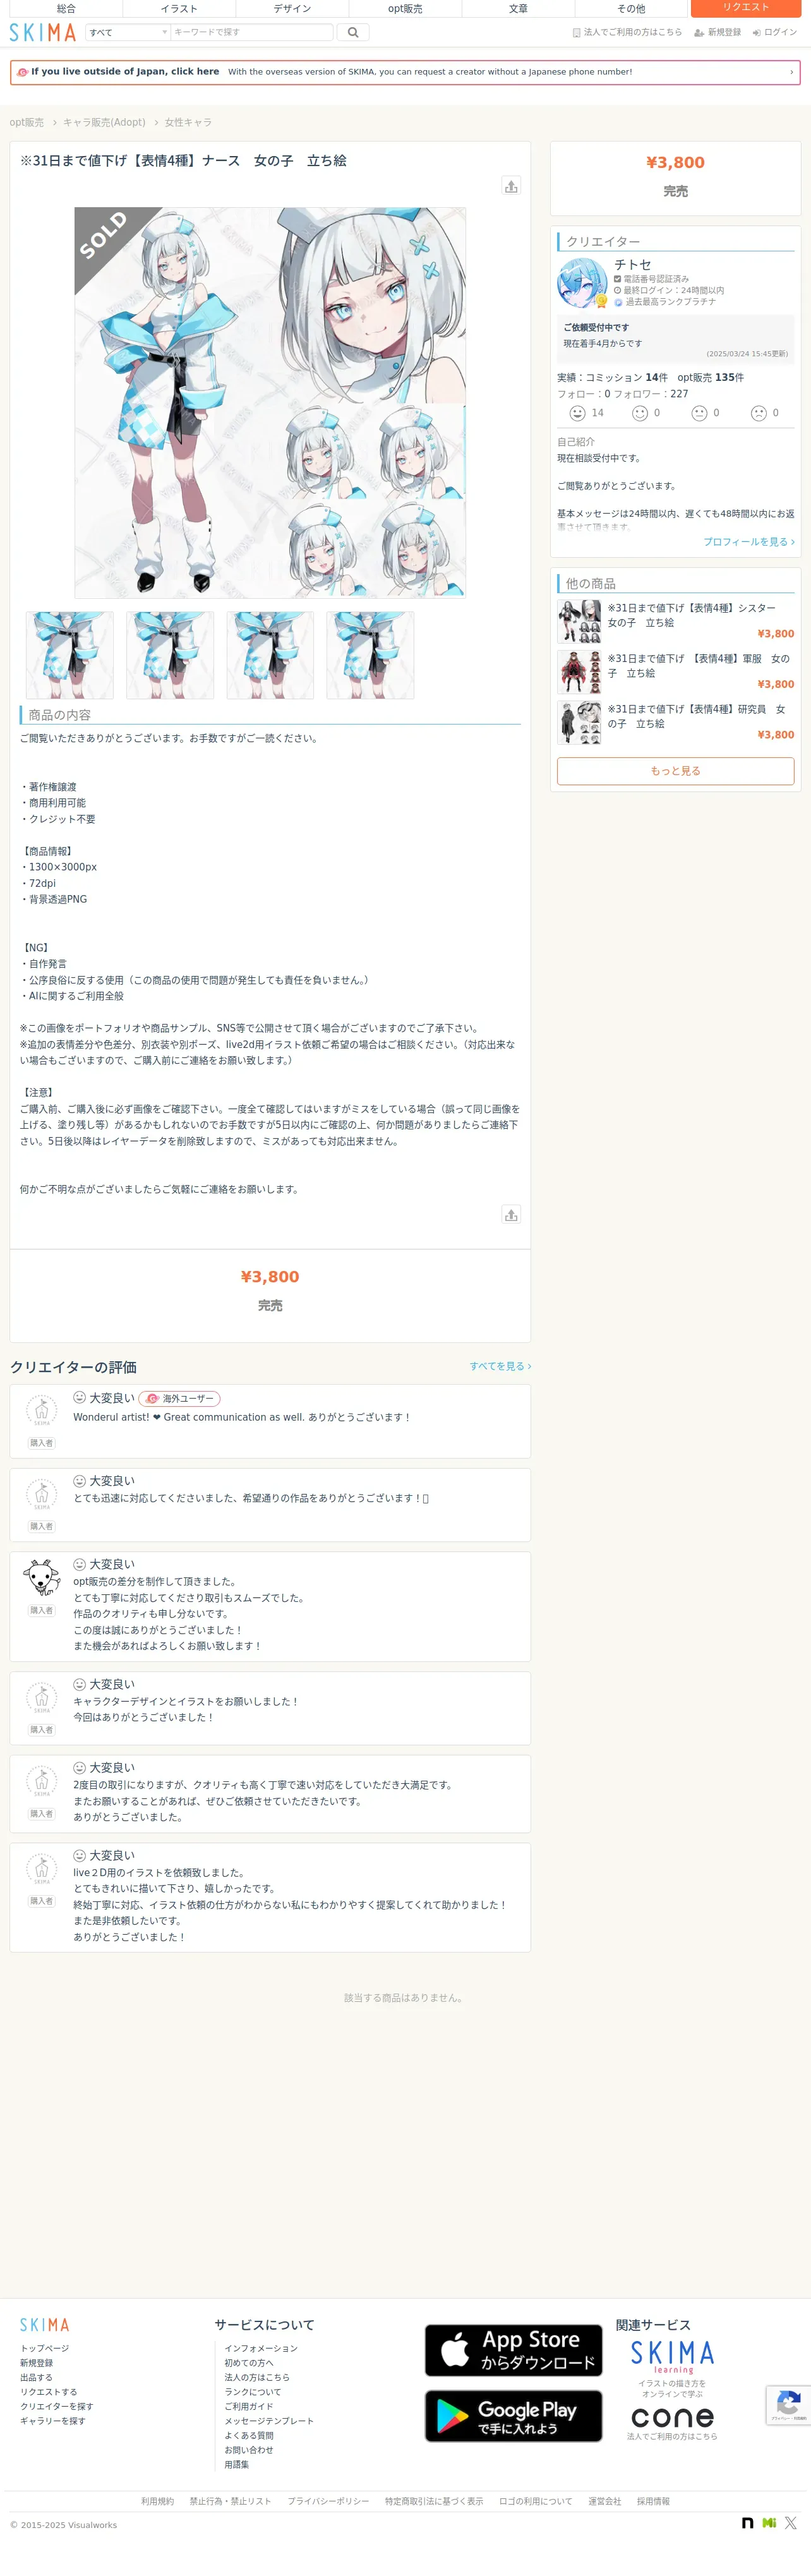Click the keyword search input field
The image size is (811, 2576).
pos(252,32)
